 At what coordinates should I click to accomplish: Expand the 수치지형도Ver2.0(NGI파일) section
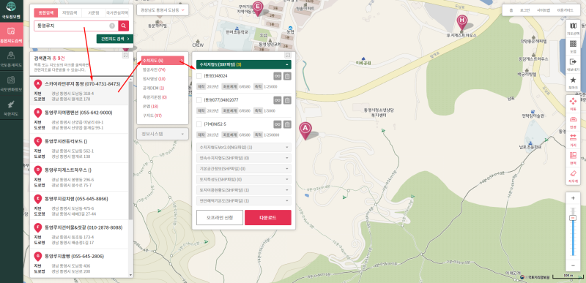pyautogui.click(x=244, y=147)
